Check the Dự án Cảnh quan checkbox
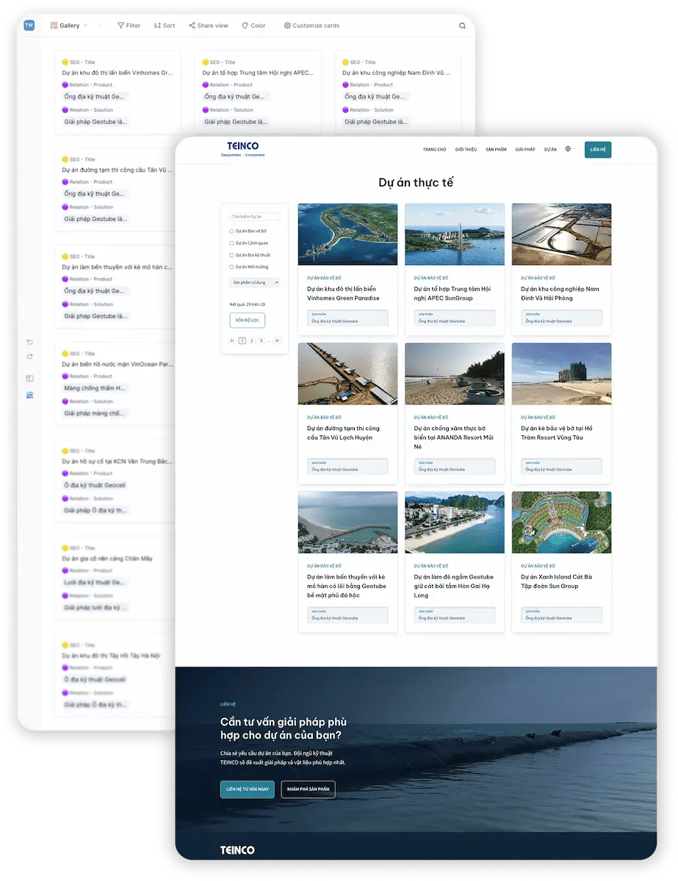 pyautogui.click(x=232, y=243)
